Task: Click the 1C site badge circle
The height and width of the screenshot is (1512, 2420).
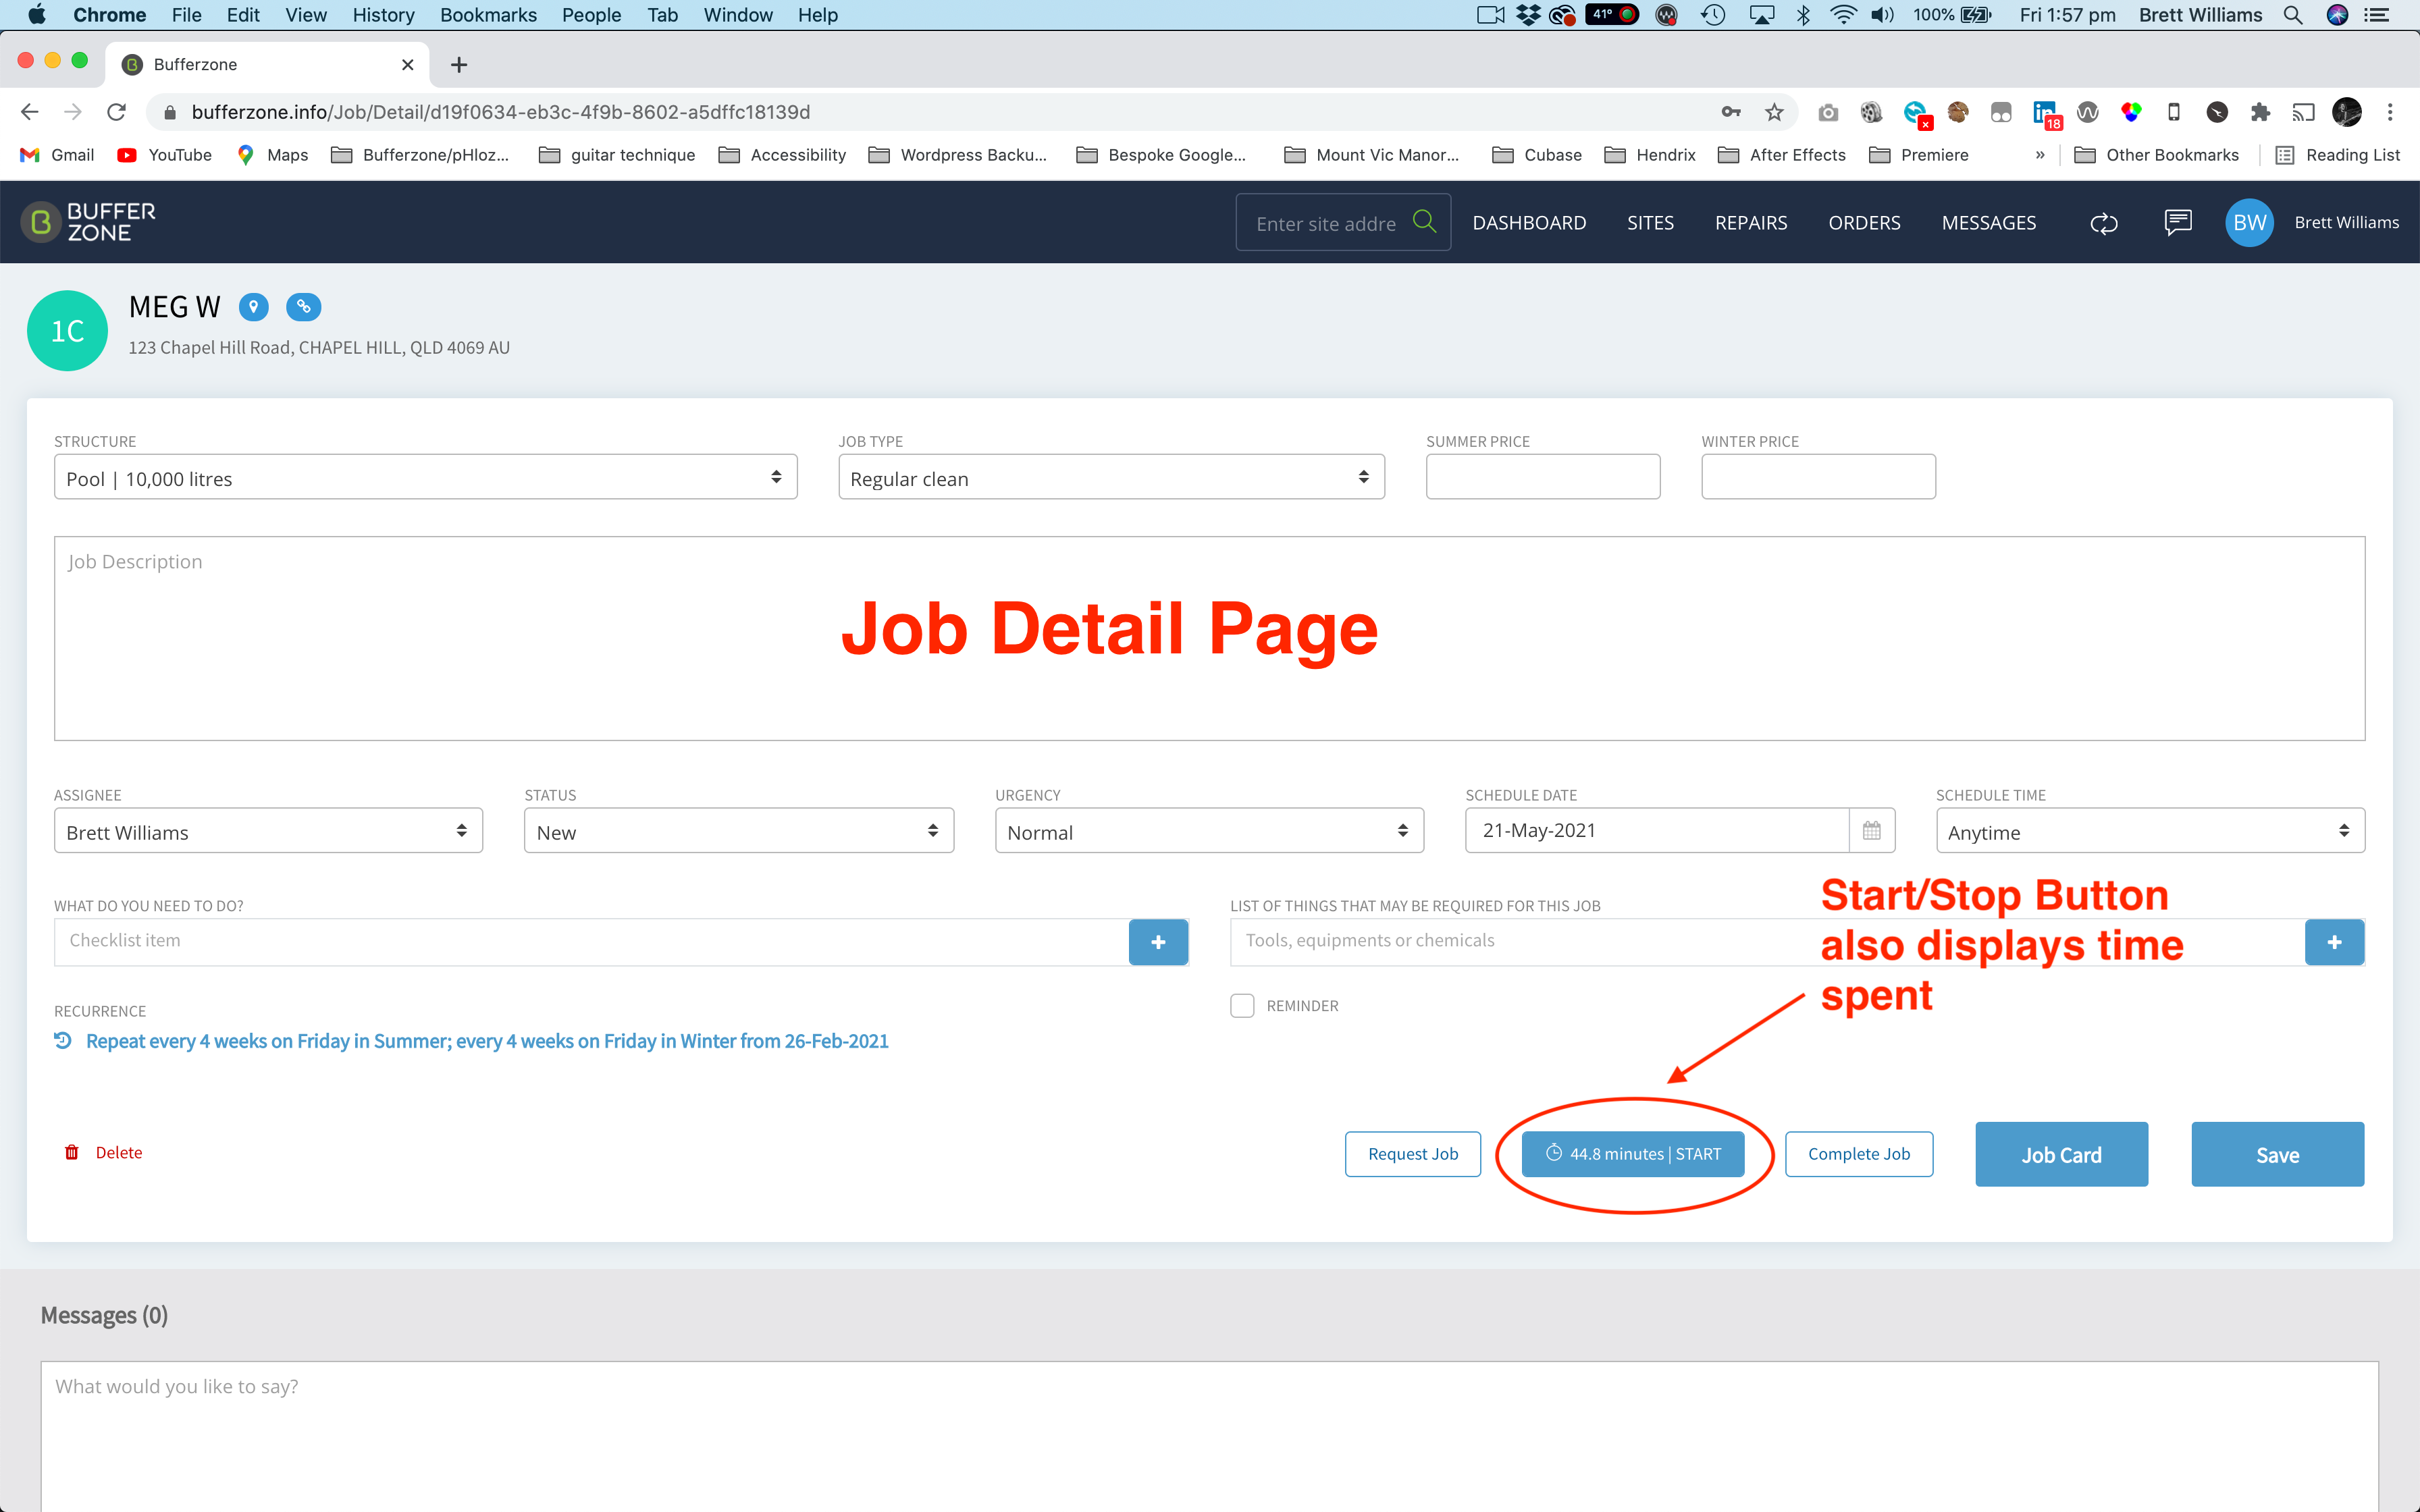Action: point(67,331)
